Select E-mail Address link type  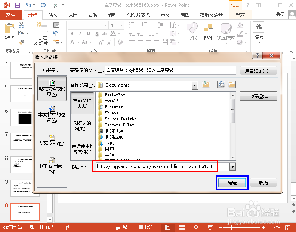pos(52,166)
